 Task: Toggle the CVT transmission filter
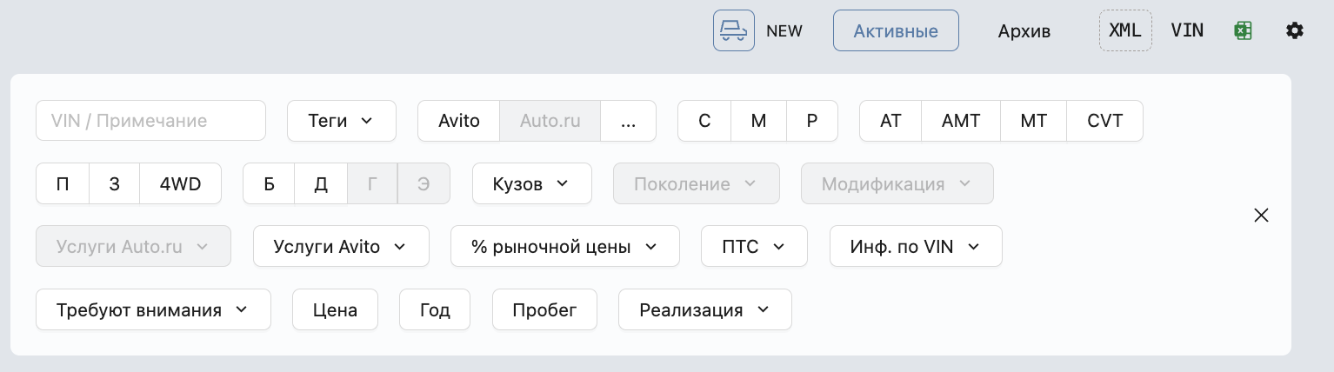[1104, 121]
